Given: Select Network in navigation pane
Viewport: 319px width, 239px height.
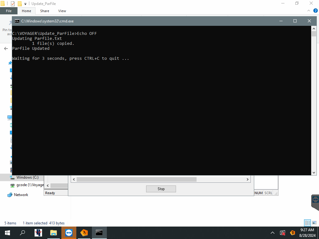Looking at the screenshot, I should click(21, 195).
